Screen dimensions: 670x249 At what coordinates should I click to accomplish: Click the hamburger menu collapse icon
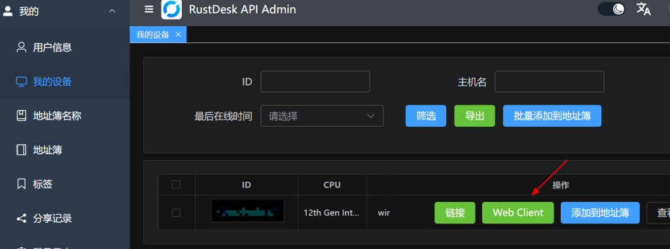[x=149, y=9]
